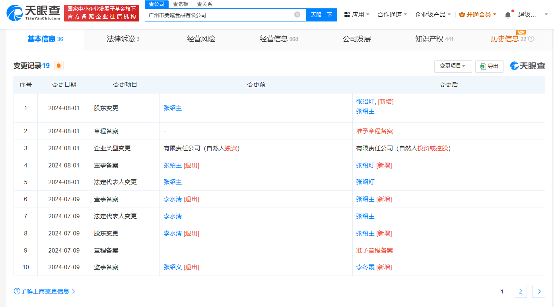
Task: Click the notification bell icon
Action: pyautogui.click(x=507, y=14)
